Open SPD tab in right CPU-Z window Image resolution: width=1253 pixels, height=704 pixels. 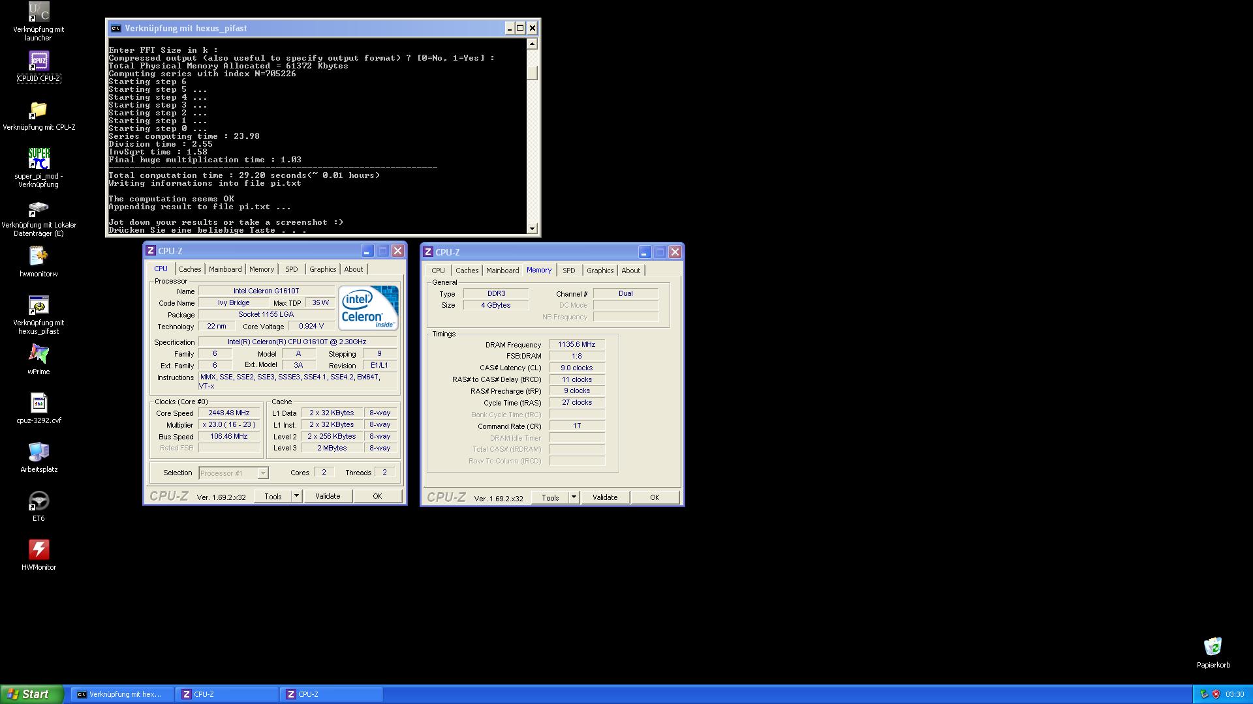pos(569,271)
